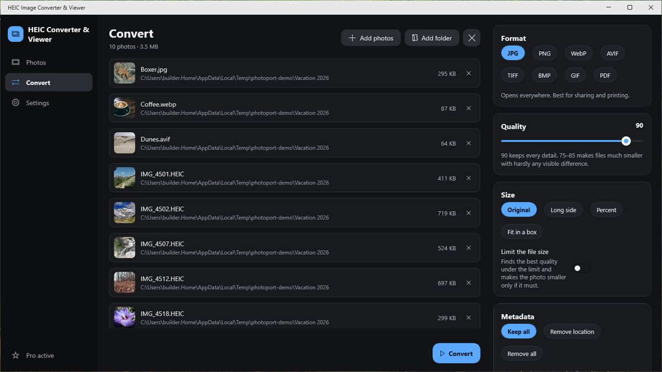Click the IMG_4507.HEIC thumbnail
Image resolution: width=662 pixels, height=372 pixels.
125,248
